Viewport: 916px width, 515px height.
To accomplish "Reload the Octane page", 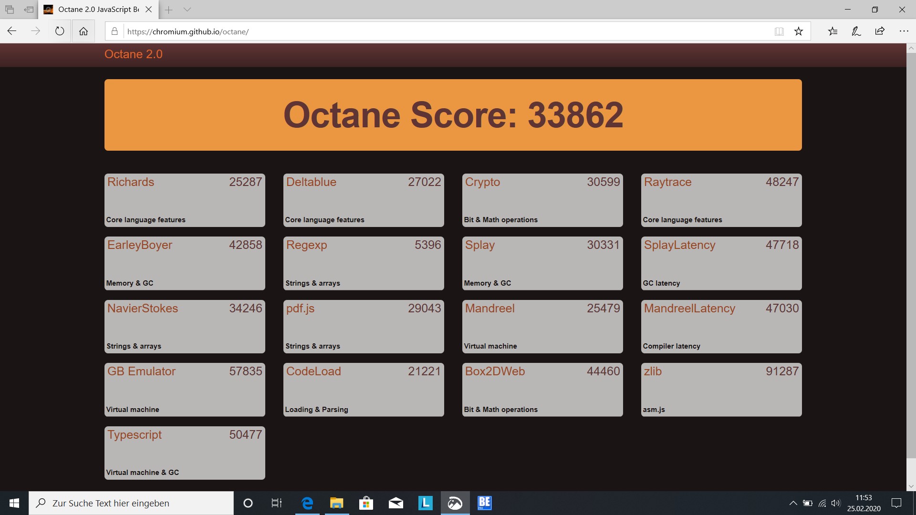I will [x=60, y=31].
